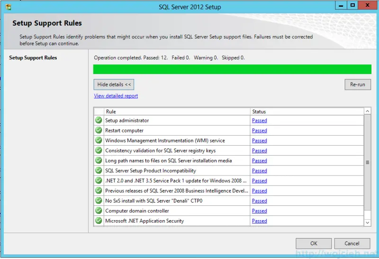
Task: Click the rule list scrollbar thumb
Action: click(368, 162)
